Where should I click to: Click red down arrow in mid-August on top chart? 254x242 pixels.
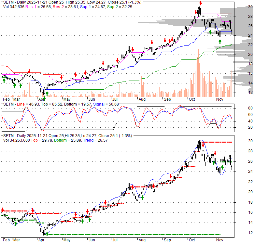152,42
